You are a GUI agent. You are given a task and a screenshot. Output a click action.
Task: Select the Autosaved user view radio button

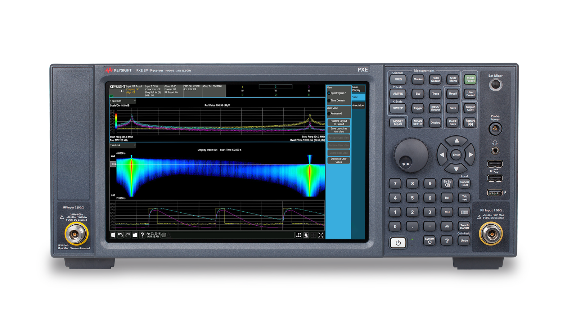(329, 113)
